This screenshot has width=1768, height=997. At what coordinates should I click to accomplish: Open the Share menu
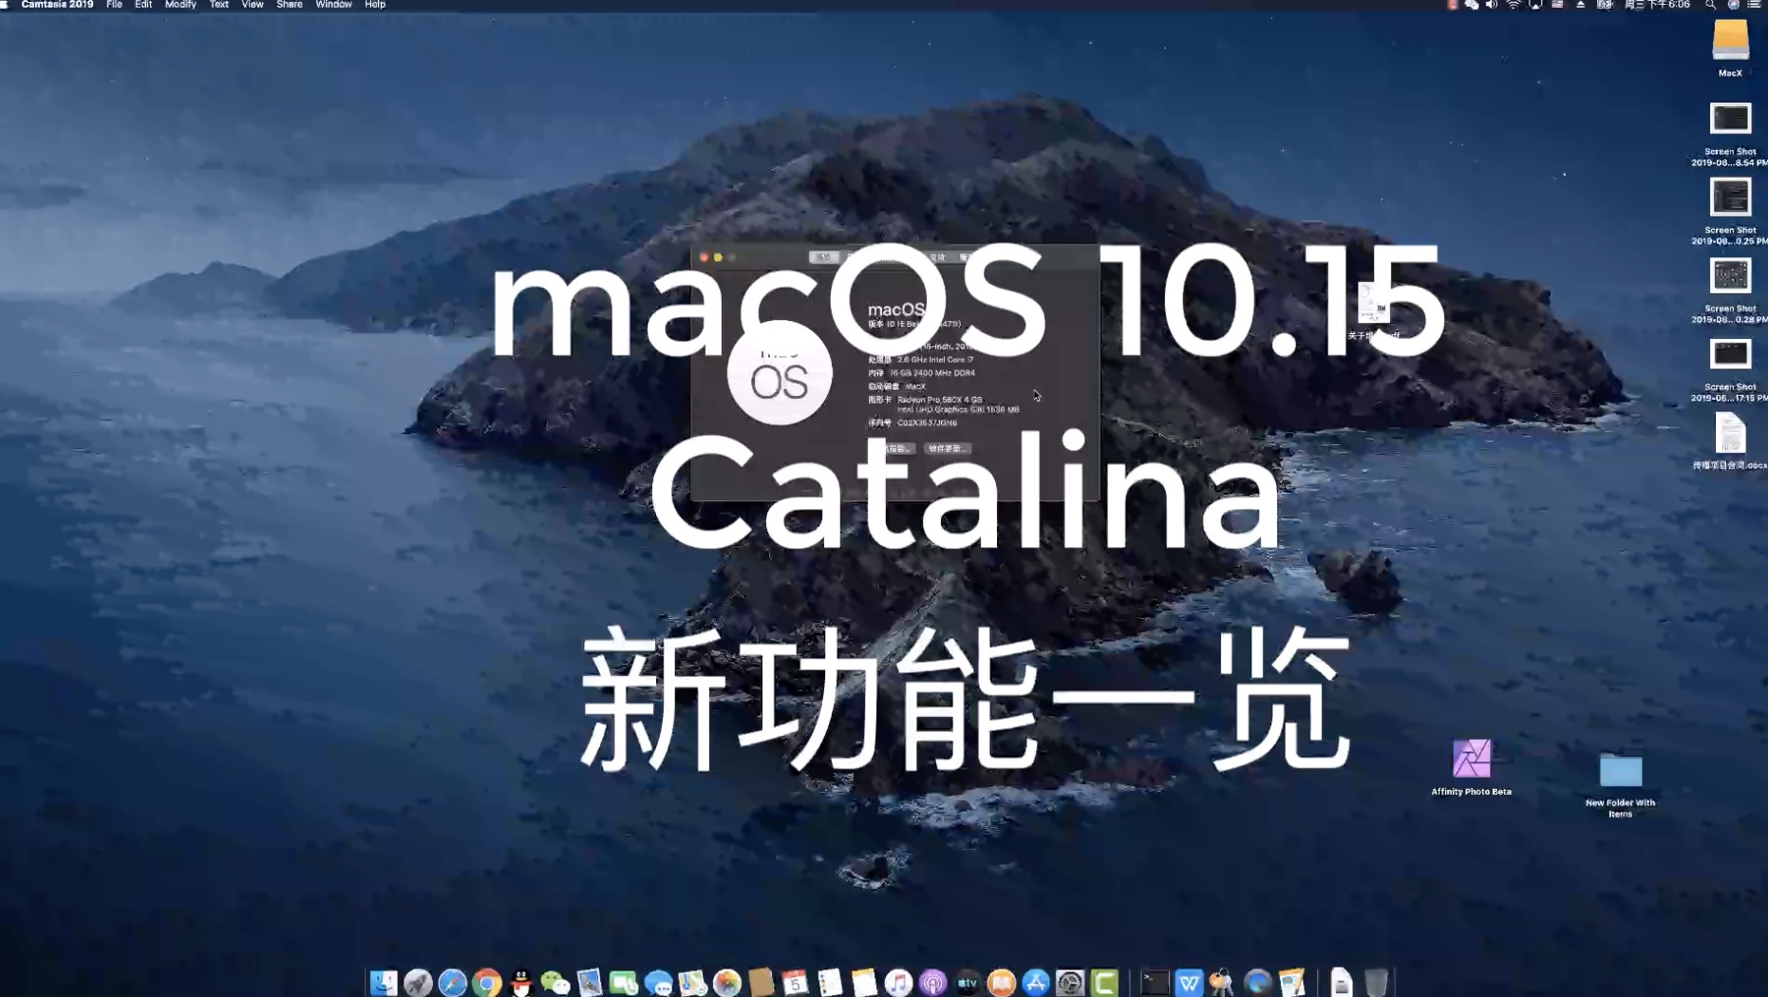[x=290, y=5]
